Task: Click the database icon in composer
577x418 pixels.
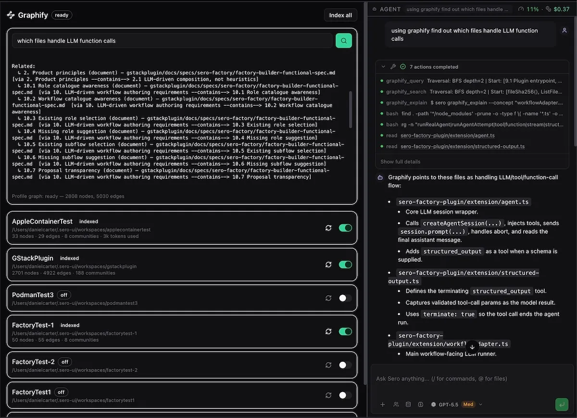Action: [x=409, y=405]
